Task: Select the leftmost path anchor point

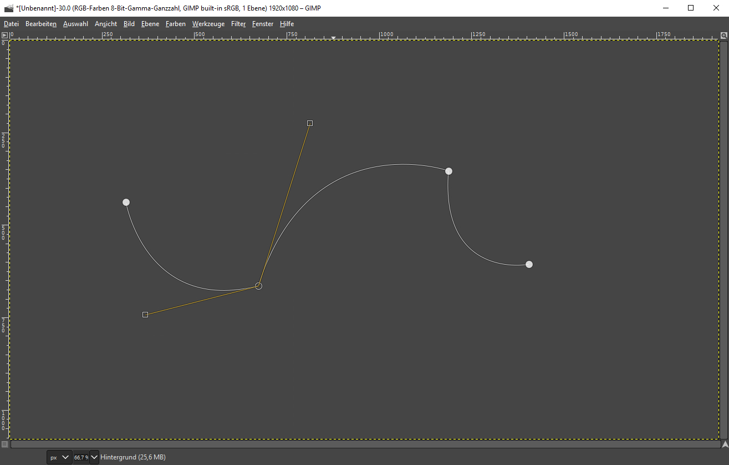Action: 126,202
